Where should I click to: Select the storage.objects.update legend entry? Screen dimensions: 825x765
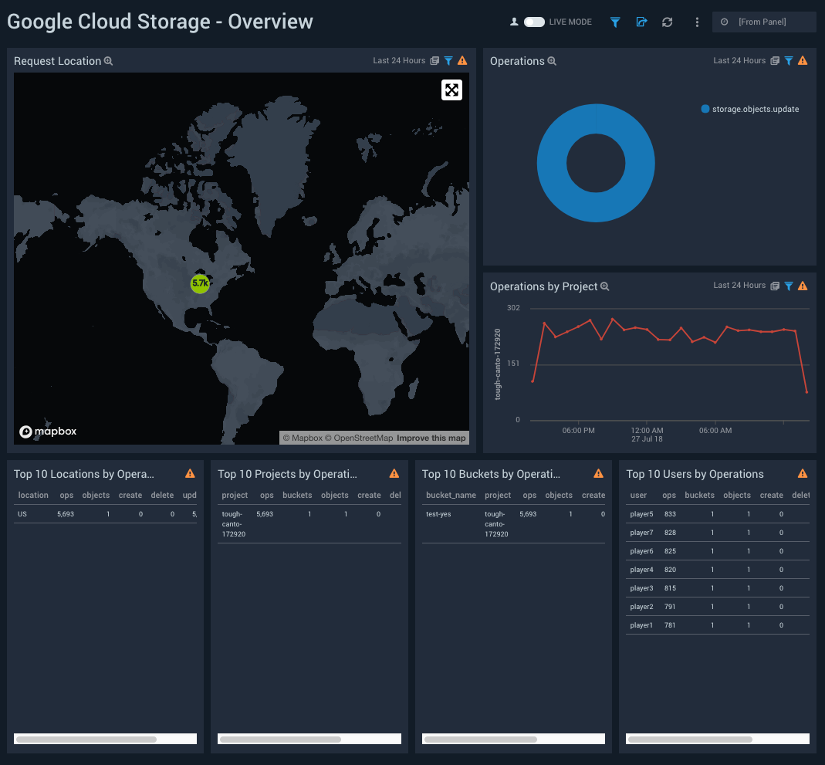[749, 109]
